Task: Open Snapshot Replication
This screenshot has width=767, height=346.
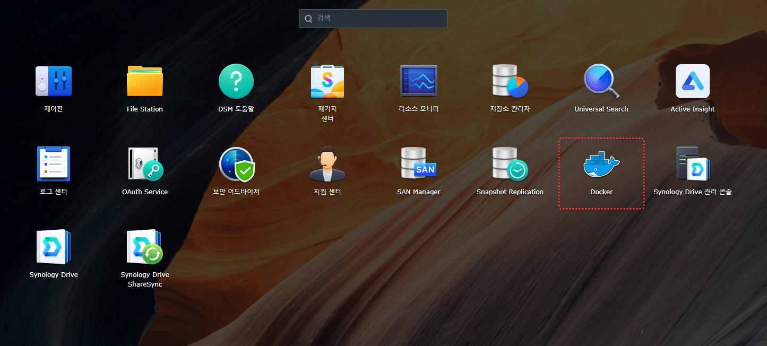Action: [x=510, y=163]
